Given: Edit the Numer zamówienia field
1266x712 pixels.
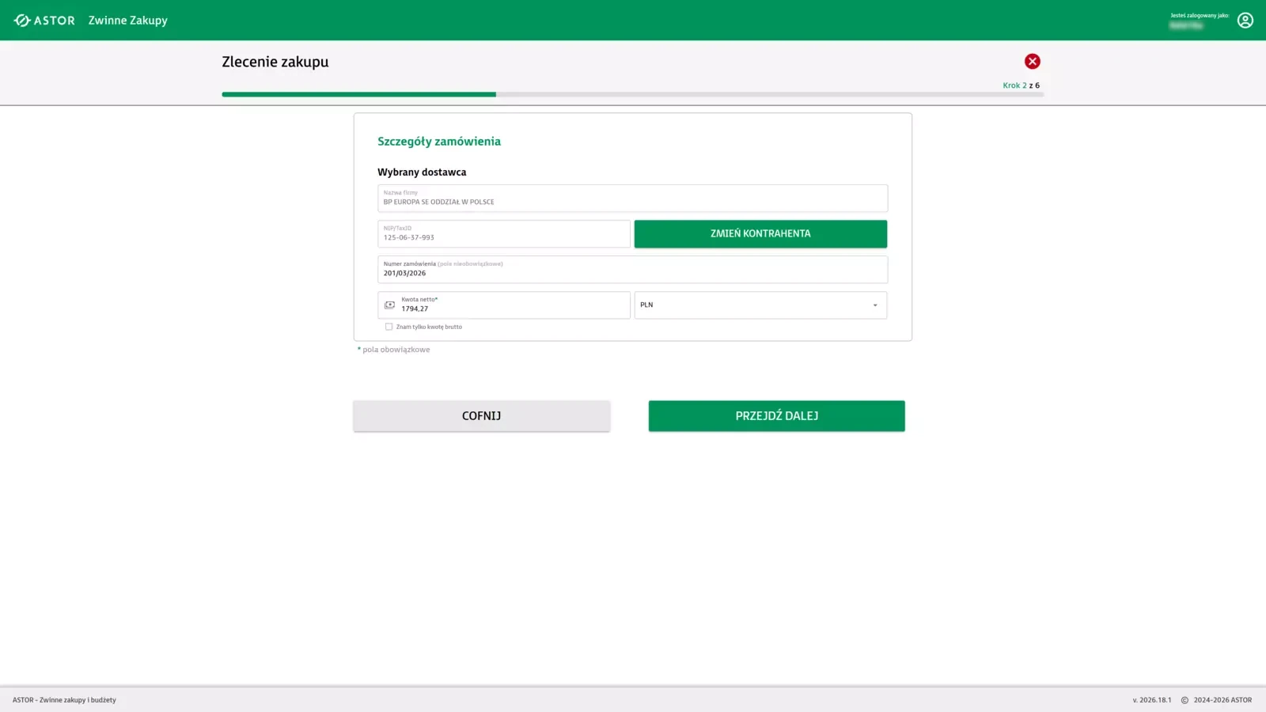Looking at the screenshot, I should 631,269.
